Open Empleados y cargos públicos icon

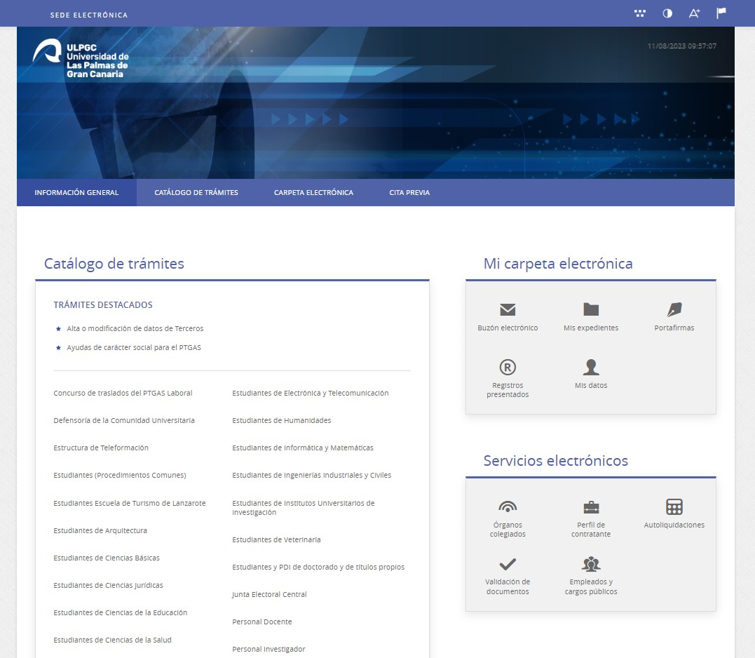click(591, 563)
